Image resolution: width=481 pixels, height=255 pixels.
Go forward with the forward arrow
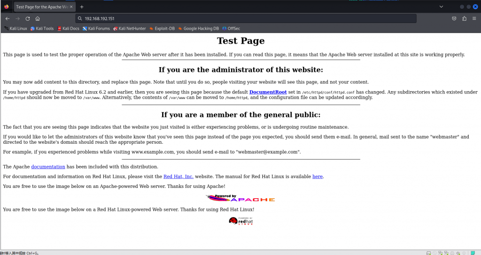17,18
